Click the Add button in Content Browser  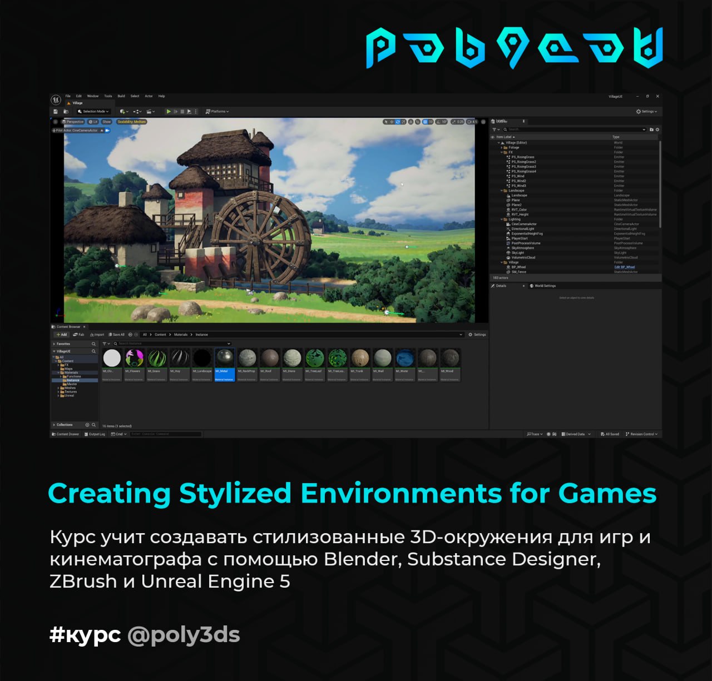tap(61, 335)
